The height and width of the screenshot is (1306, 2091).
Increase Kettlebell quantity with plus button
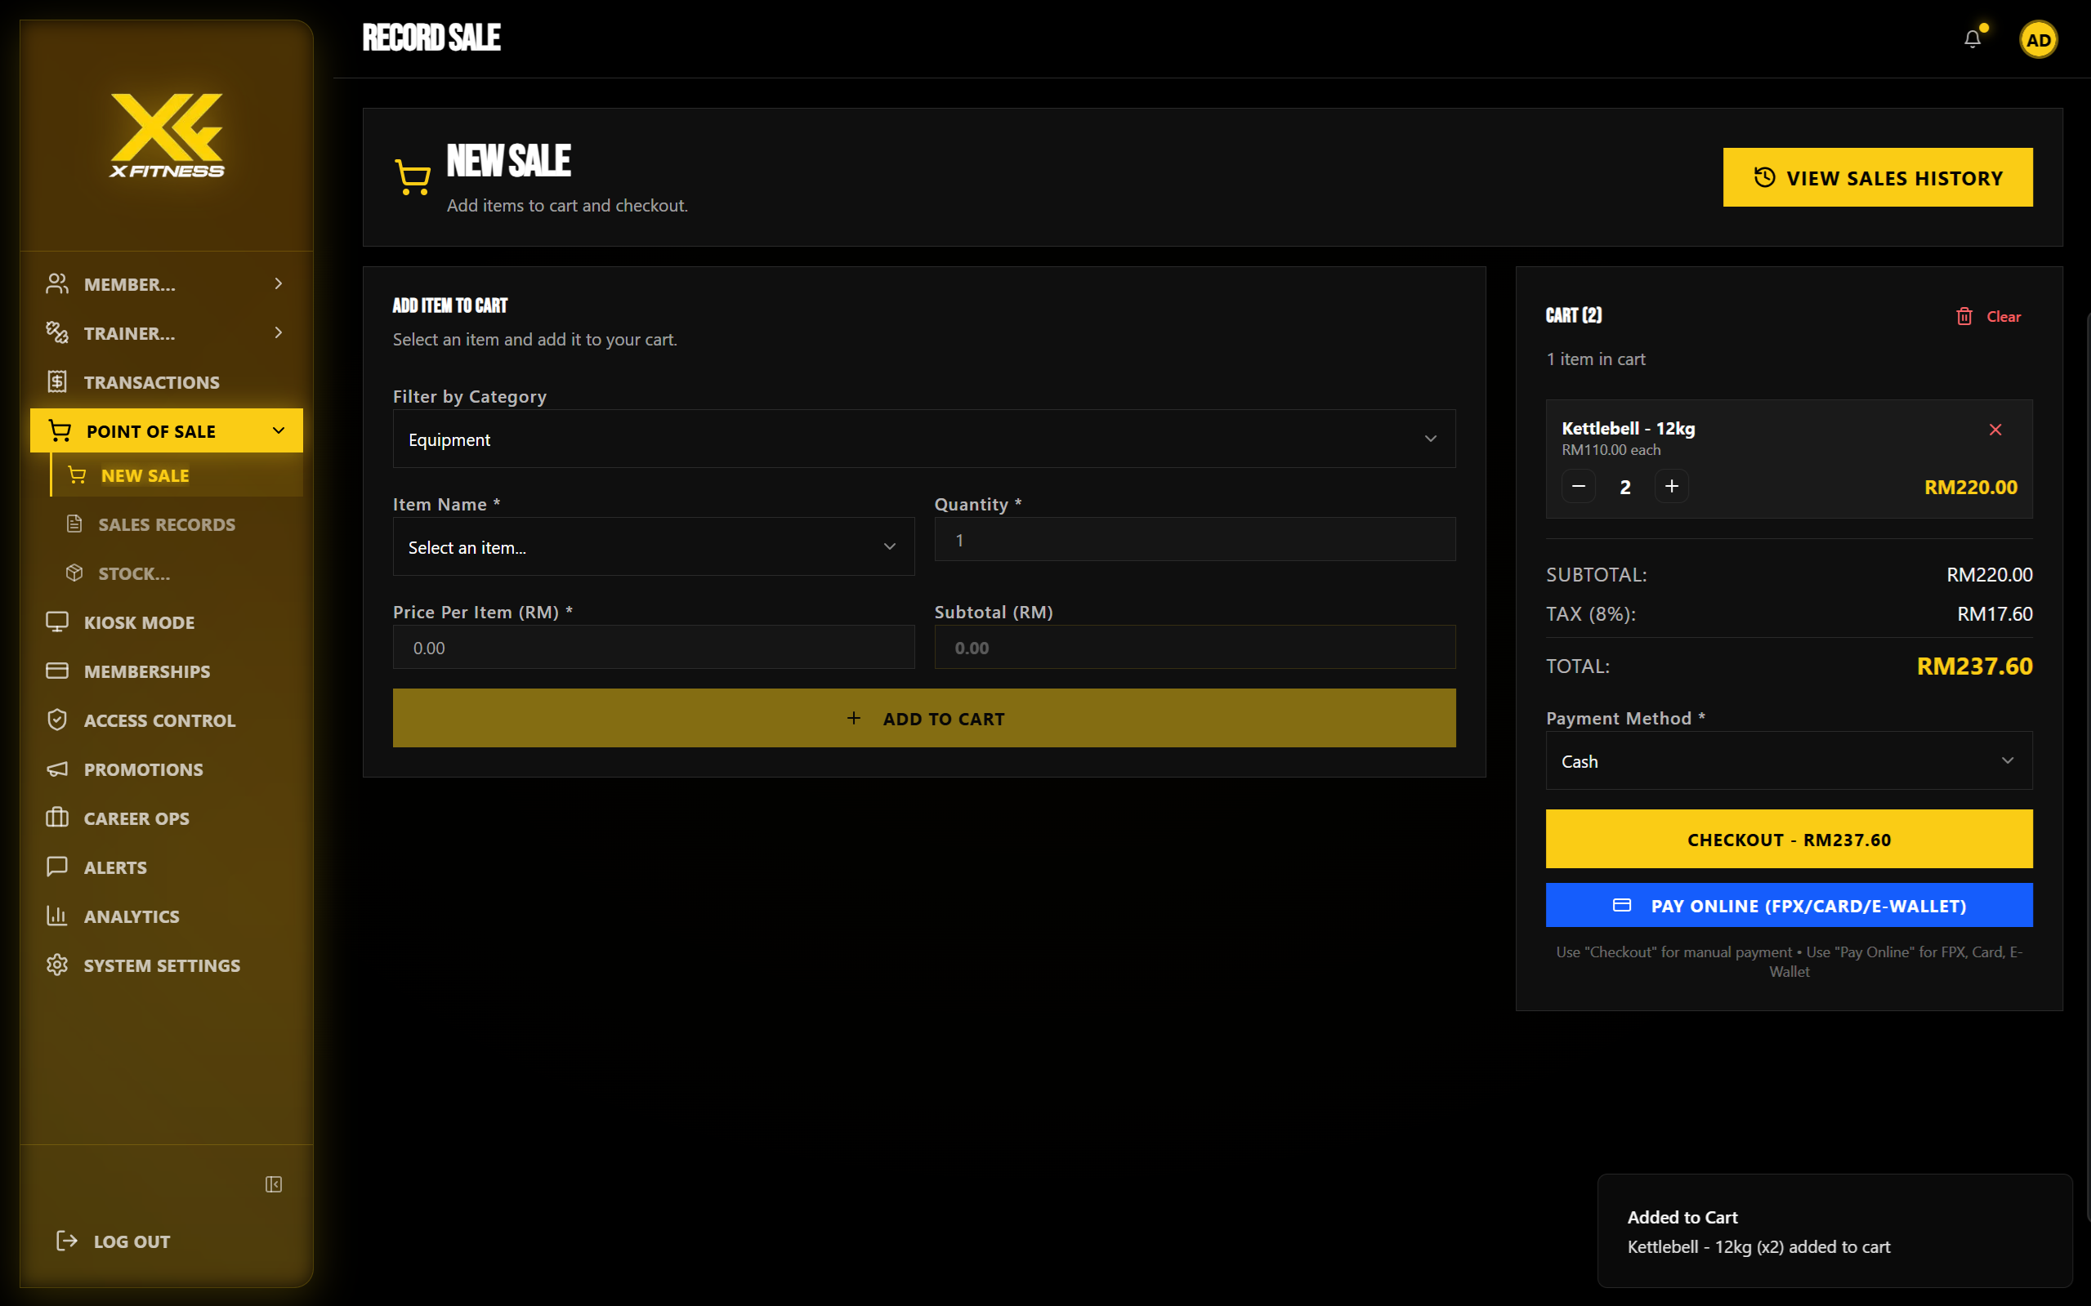(x=1671, y=486)
